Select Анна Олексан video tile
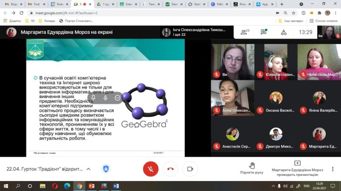 232,98
